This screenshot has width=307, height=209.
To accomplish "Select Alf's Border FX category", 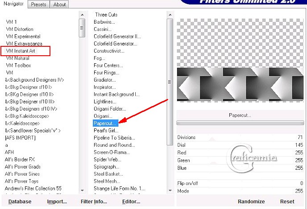I will tap(20, 160).
